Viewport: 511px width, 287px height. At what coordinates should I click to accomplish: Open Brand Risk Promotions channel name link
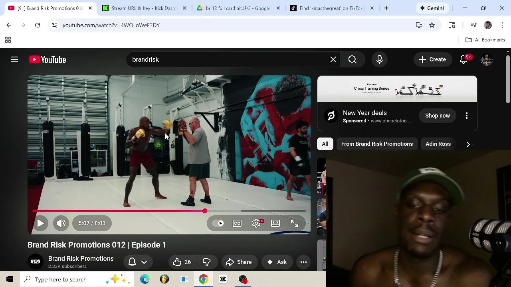coord(81,259)
